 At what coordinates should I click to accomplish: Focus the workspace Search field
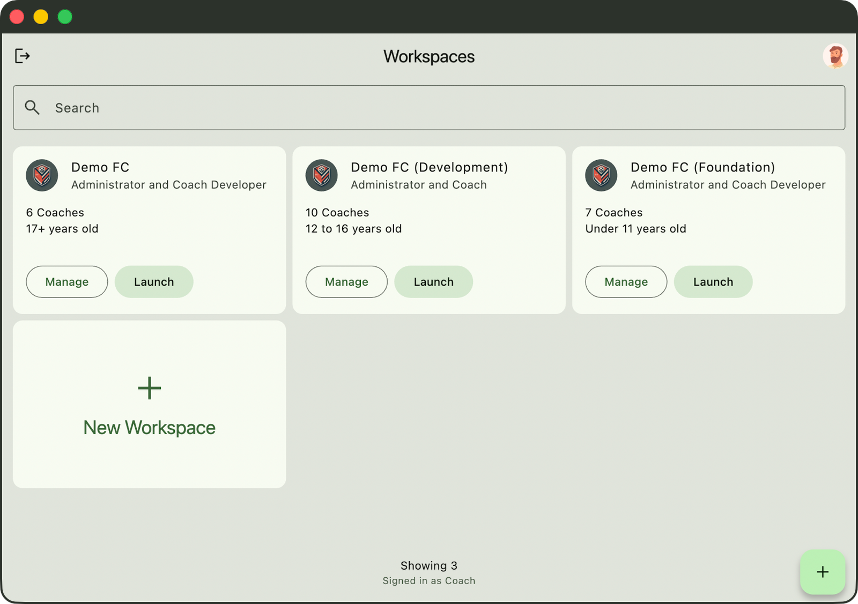pos(429,108)
